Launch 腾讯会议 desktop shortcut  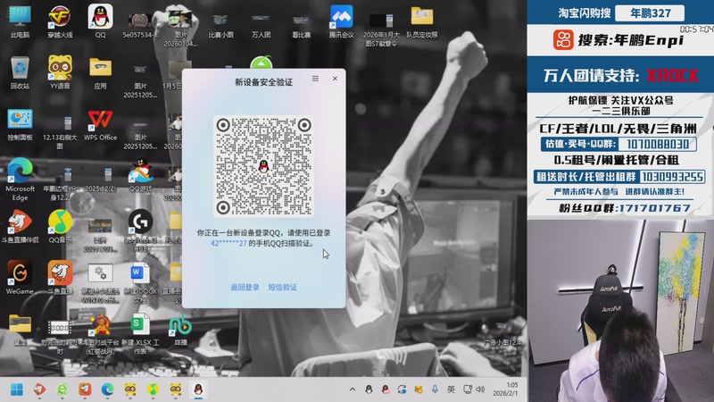pos(342,21)
